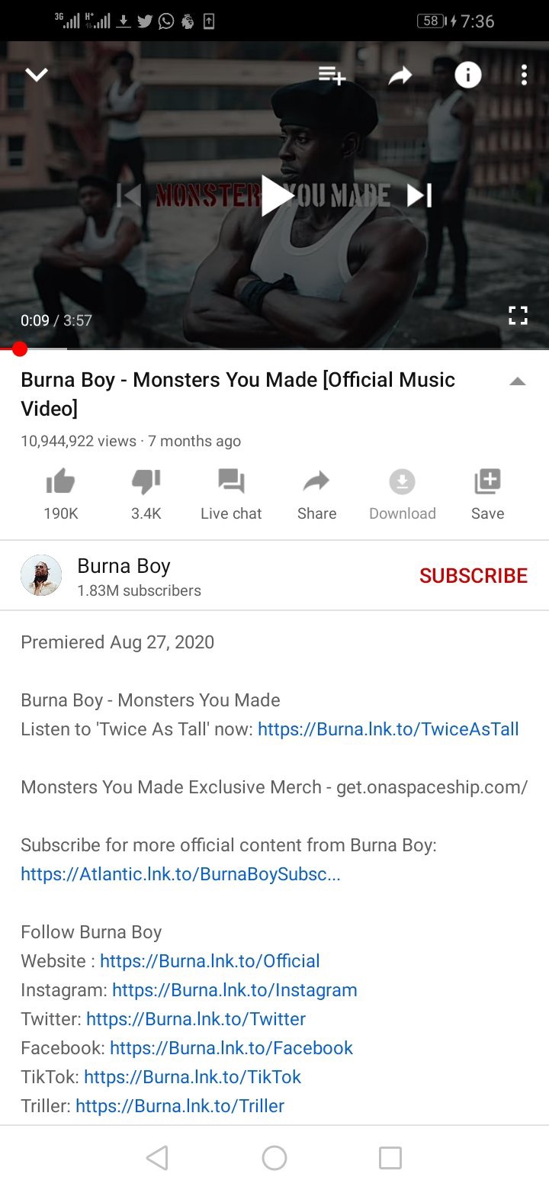
Task: Save the video to a playlist
Action: (x=487, y=495)
